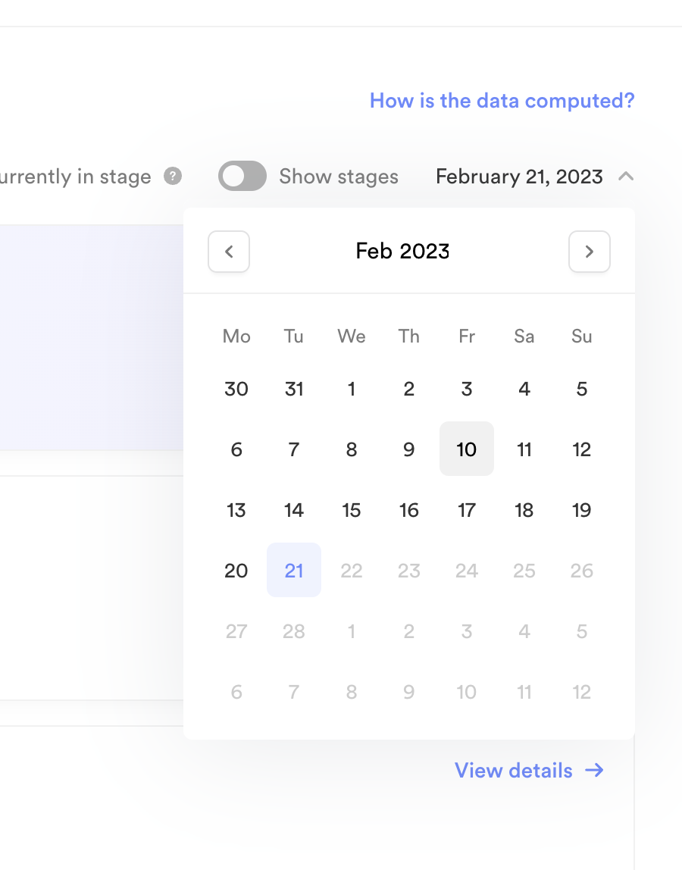Pick February 20 in the calendar
Image resolution: width=682 pixels, height=870 pixels.
pos(236,571)
